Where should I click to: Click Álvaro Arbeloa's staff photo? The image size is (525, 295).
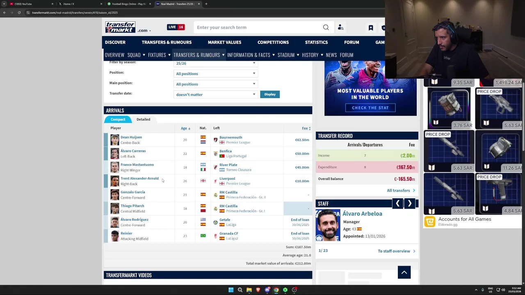pos(328,225)
